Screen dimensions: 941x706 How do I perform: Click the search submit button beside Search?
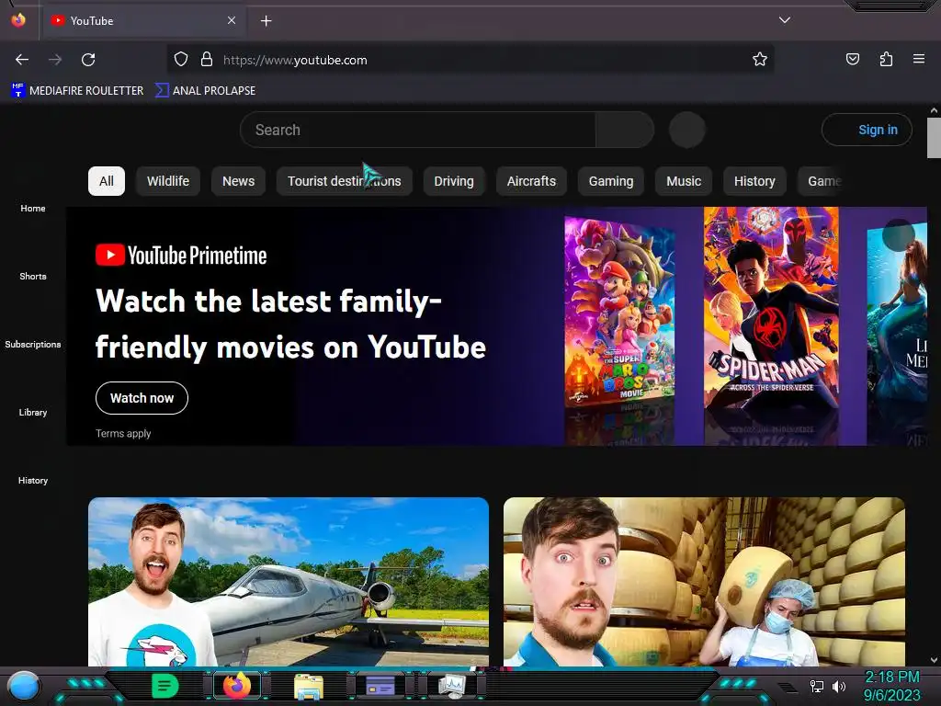coord(625,130)
